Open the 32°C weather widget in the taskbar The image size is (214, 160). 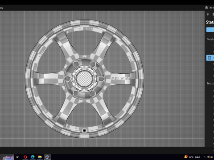pos(192,157)
